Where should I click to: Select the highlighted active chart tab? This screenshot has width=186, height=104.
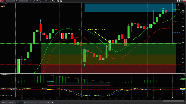(20, 102)
